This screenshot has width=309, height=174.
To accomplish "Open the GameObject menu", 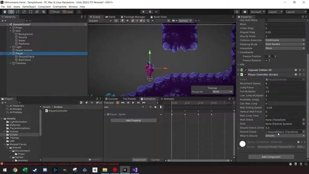I will pyautogui.click(x=29, y=7).
